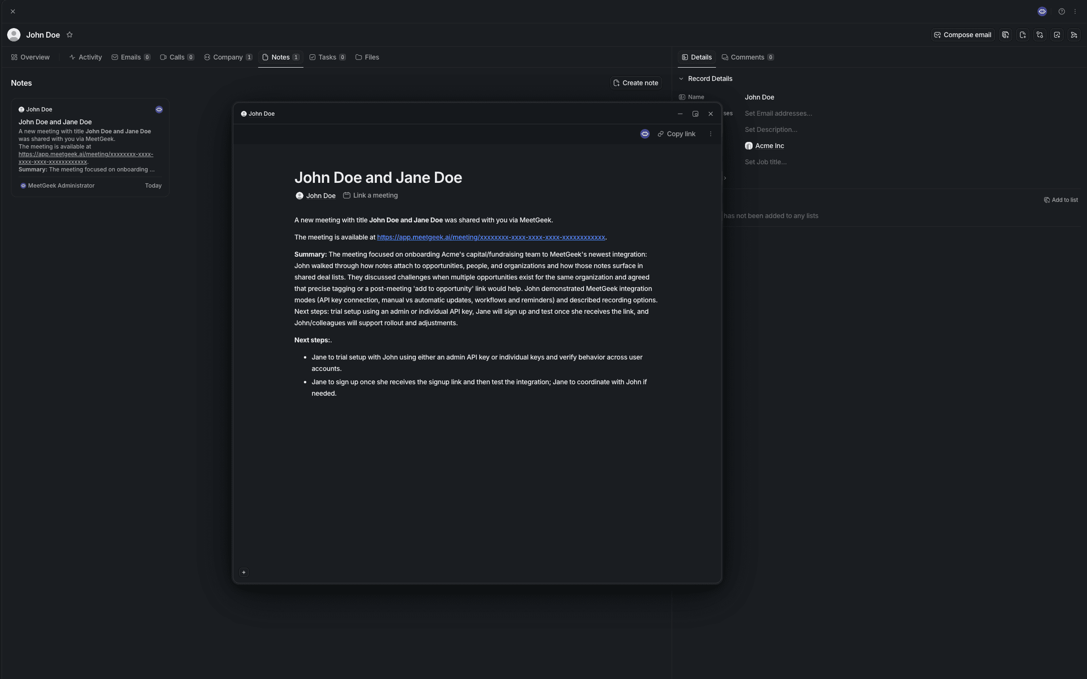The image size is (1087, 679).
Task: Click the add note icon in header
Action: pos(1022,35)
